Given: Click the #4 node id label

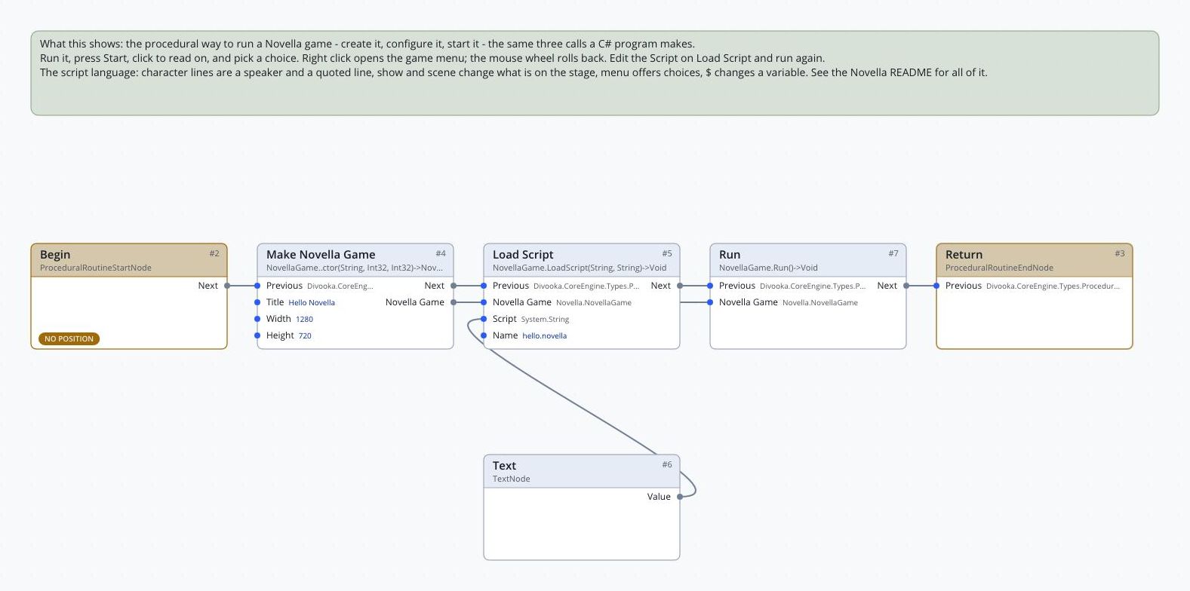Looking at the screenshot, I should pos(441,253).
